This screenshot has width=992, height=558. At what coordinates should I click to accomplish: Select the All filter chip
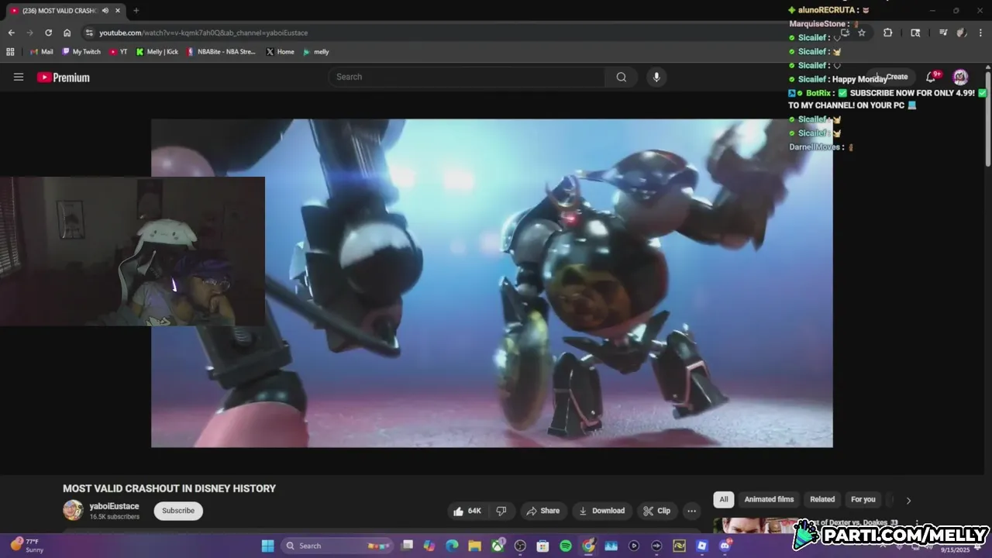[723, 500]
